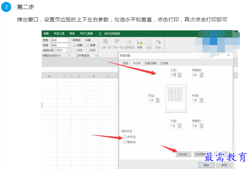
Task: Click the lightbulb 操作说明搜索 icon
Action: pyautogui.click(x=100, y=33)
